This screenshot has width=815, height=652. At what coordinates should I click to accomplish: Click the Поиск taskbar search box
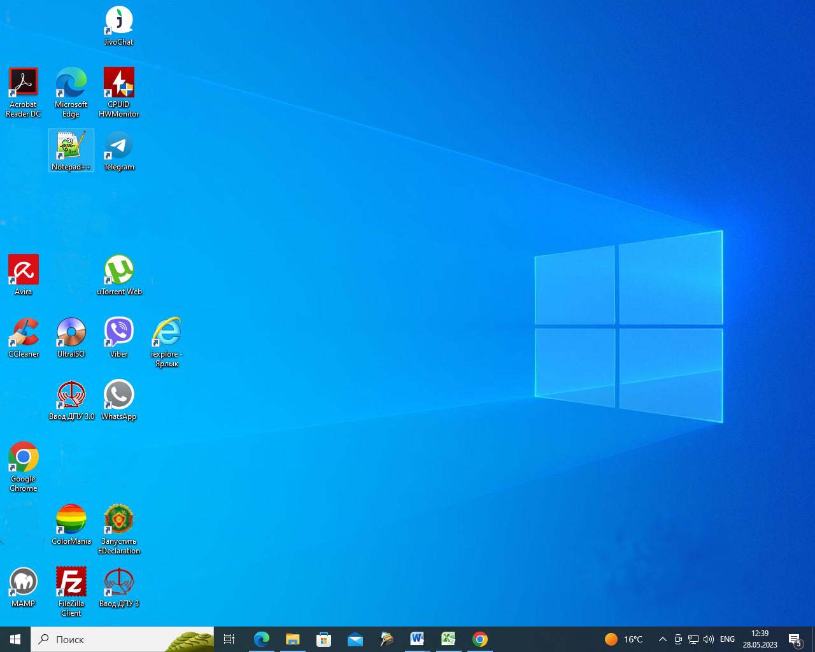click(102, 639)
